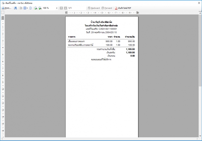Viewport: 202px width, 141px height.
Task: Click the ruler corner box
Action: point(2,12)
